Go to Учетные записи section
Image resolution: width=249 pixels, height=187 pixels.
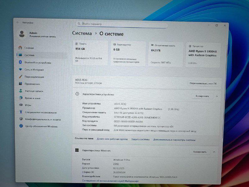point(34,91)
